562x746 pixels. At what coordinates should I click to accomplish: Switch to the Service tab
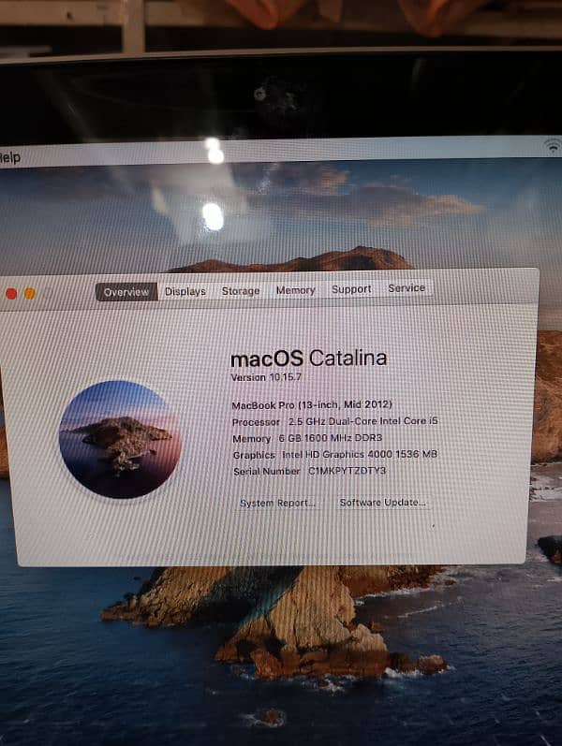click(407, 288)
